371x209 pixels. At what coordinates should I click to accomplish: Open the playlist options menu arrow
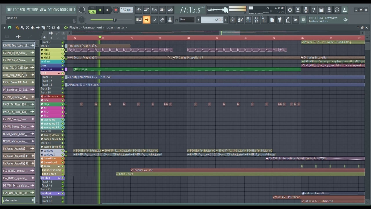pos(5,28)
